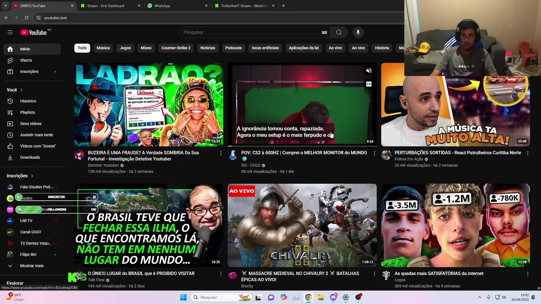Screen dimensions: 541x304
Task: Open Vídeos com "Gostei" list
Action: pos(32,146)
